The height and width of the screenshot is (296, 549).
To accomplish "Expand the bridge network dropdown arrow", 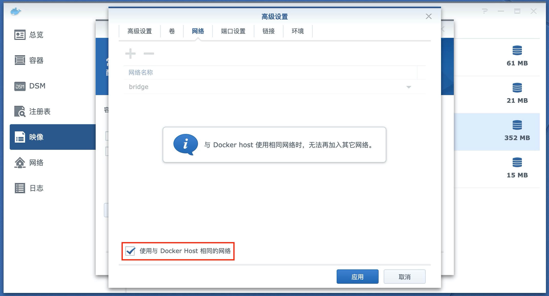I will click(409, 87).
